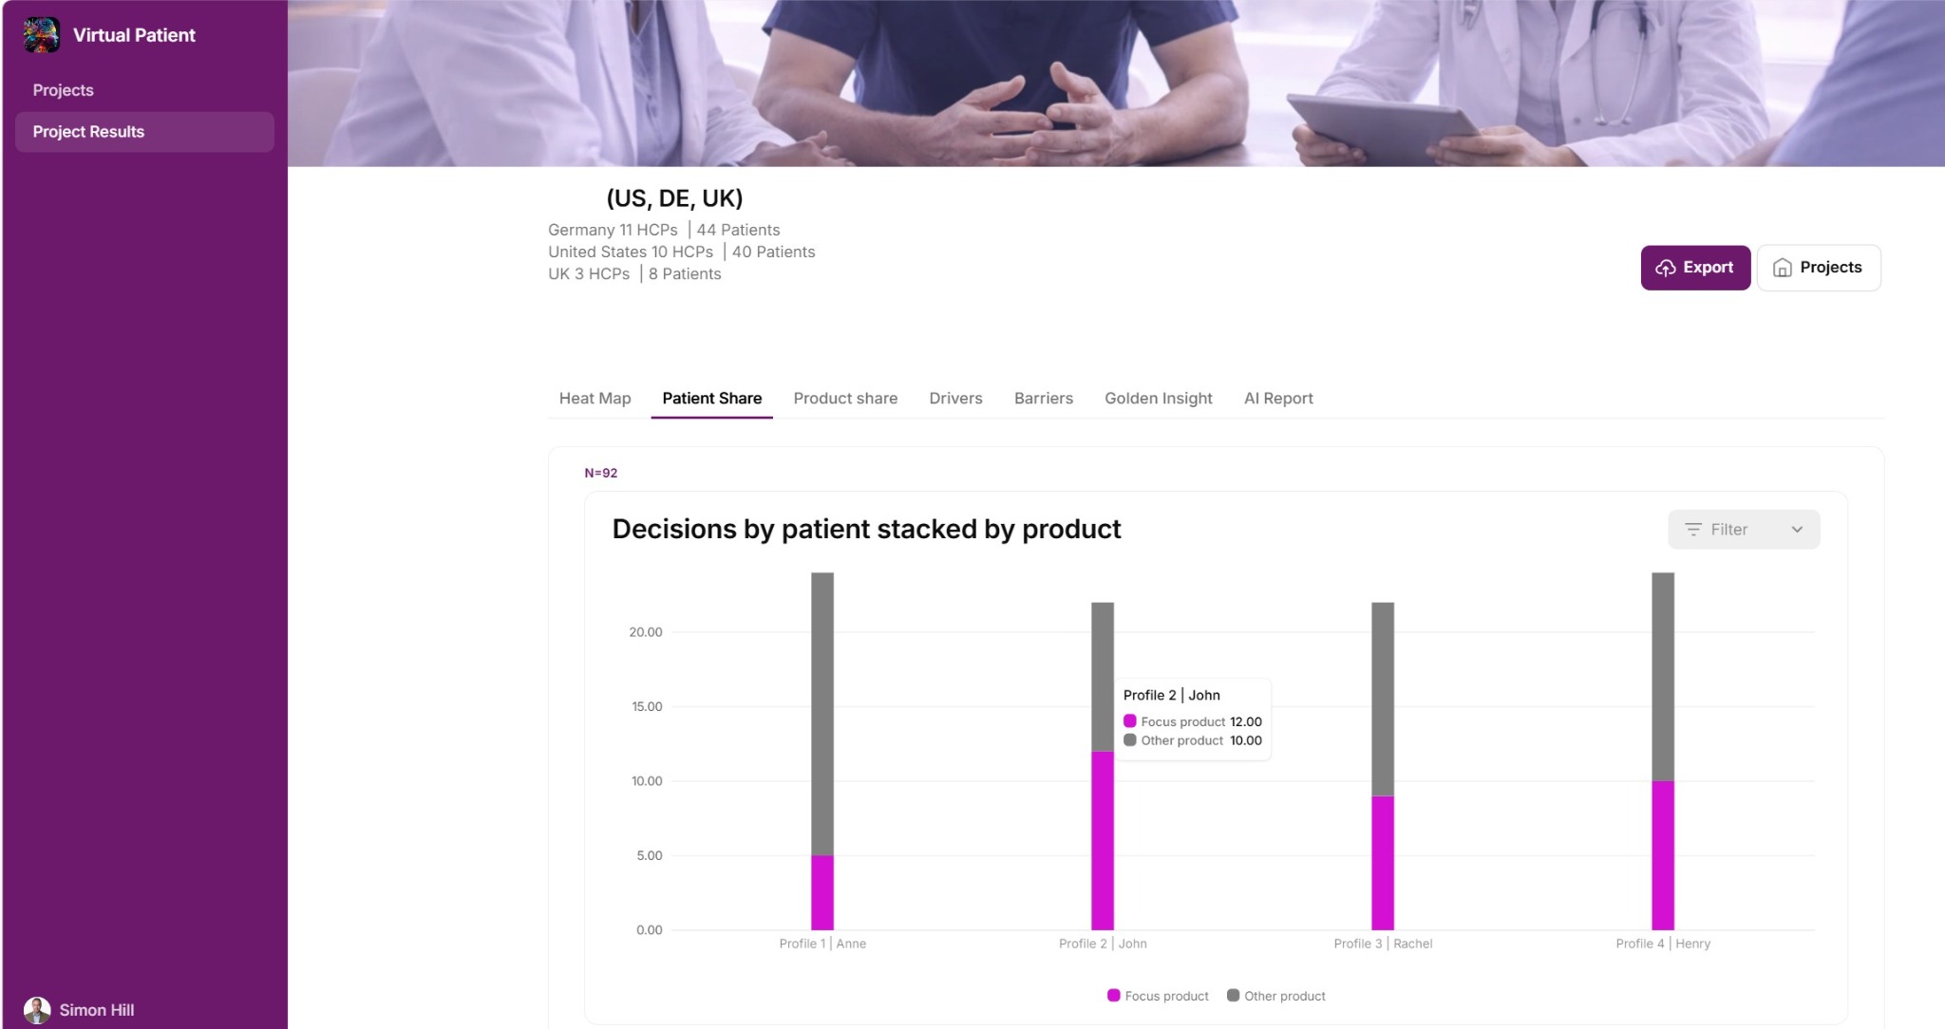1945x1029 pixels.
Task: Expand the Filter dropdown
Action: pos(1742,529)
